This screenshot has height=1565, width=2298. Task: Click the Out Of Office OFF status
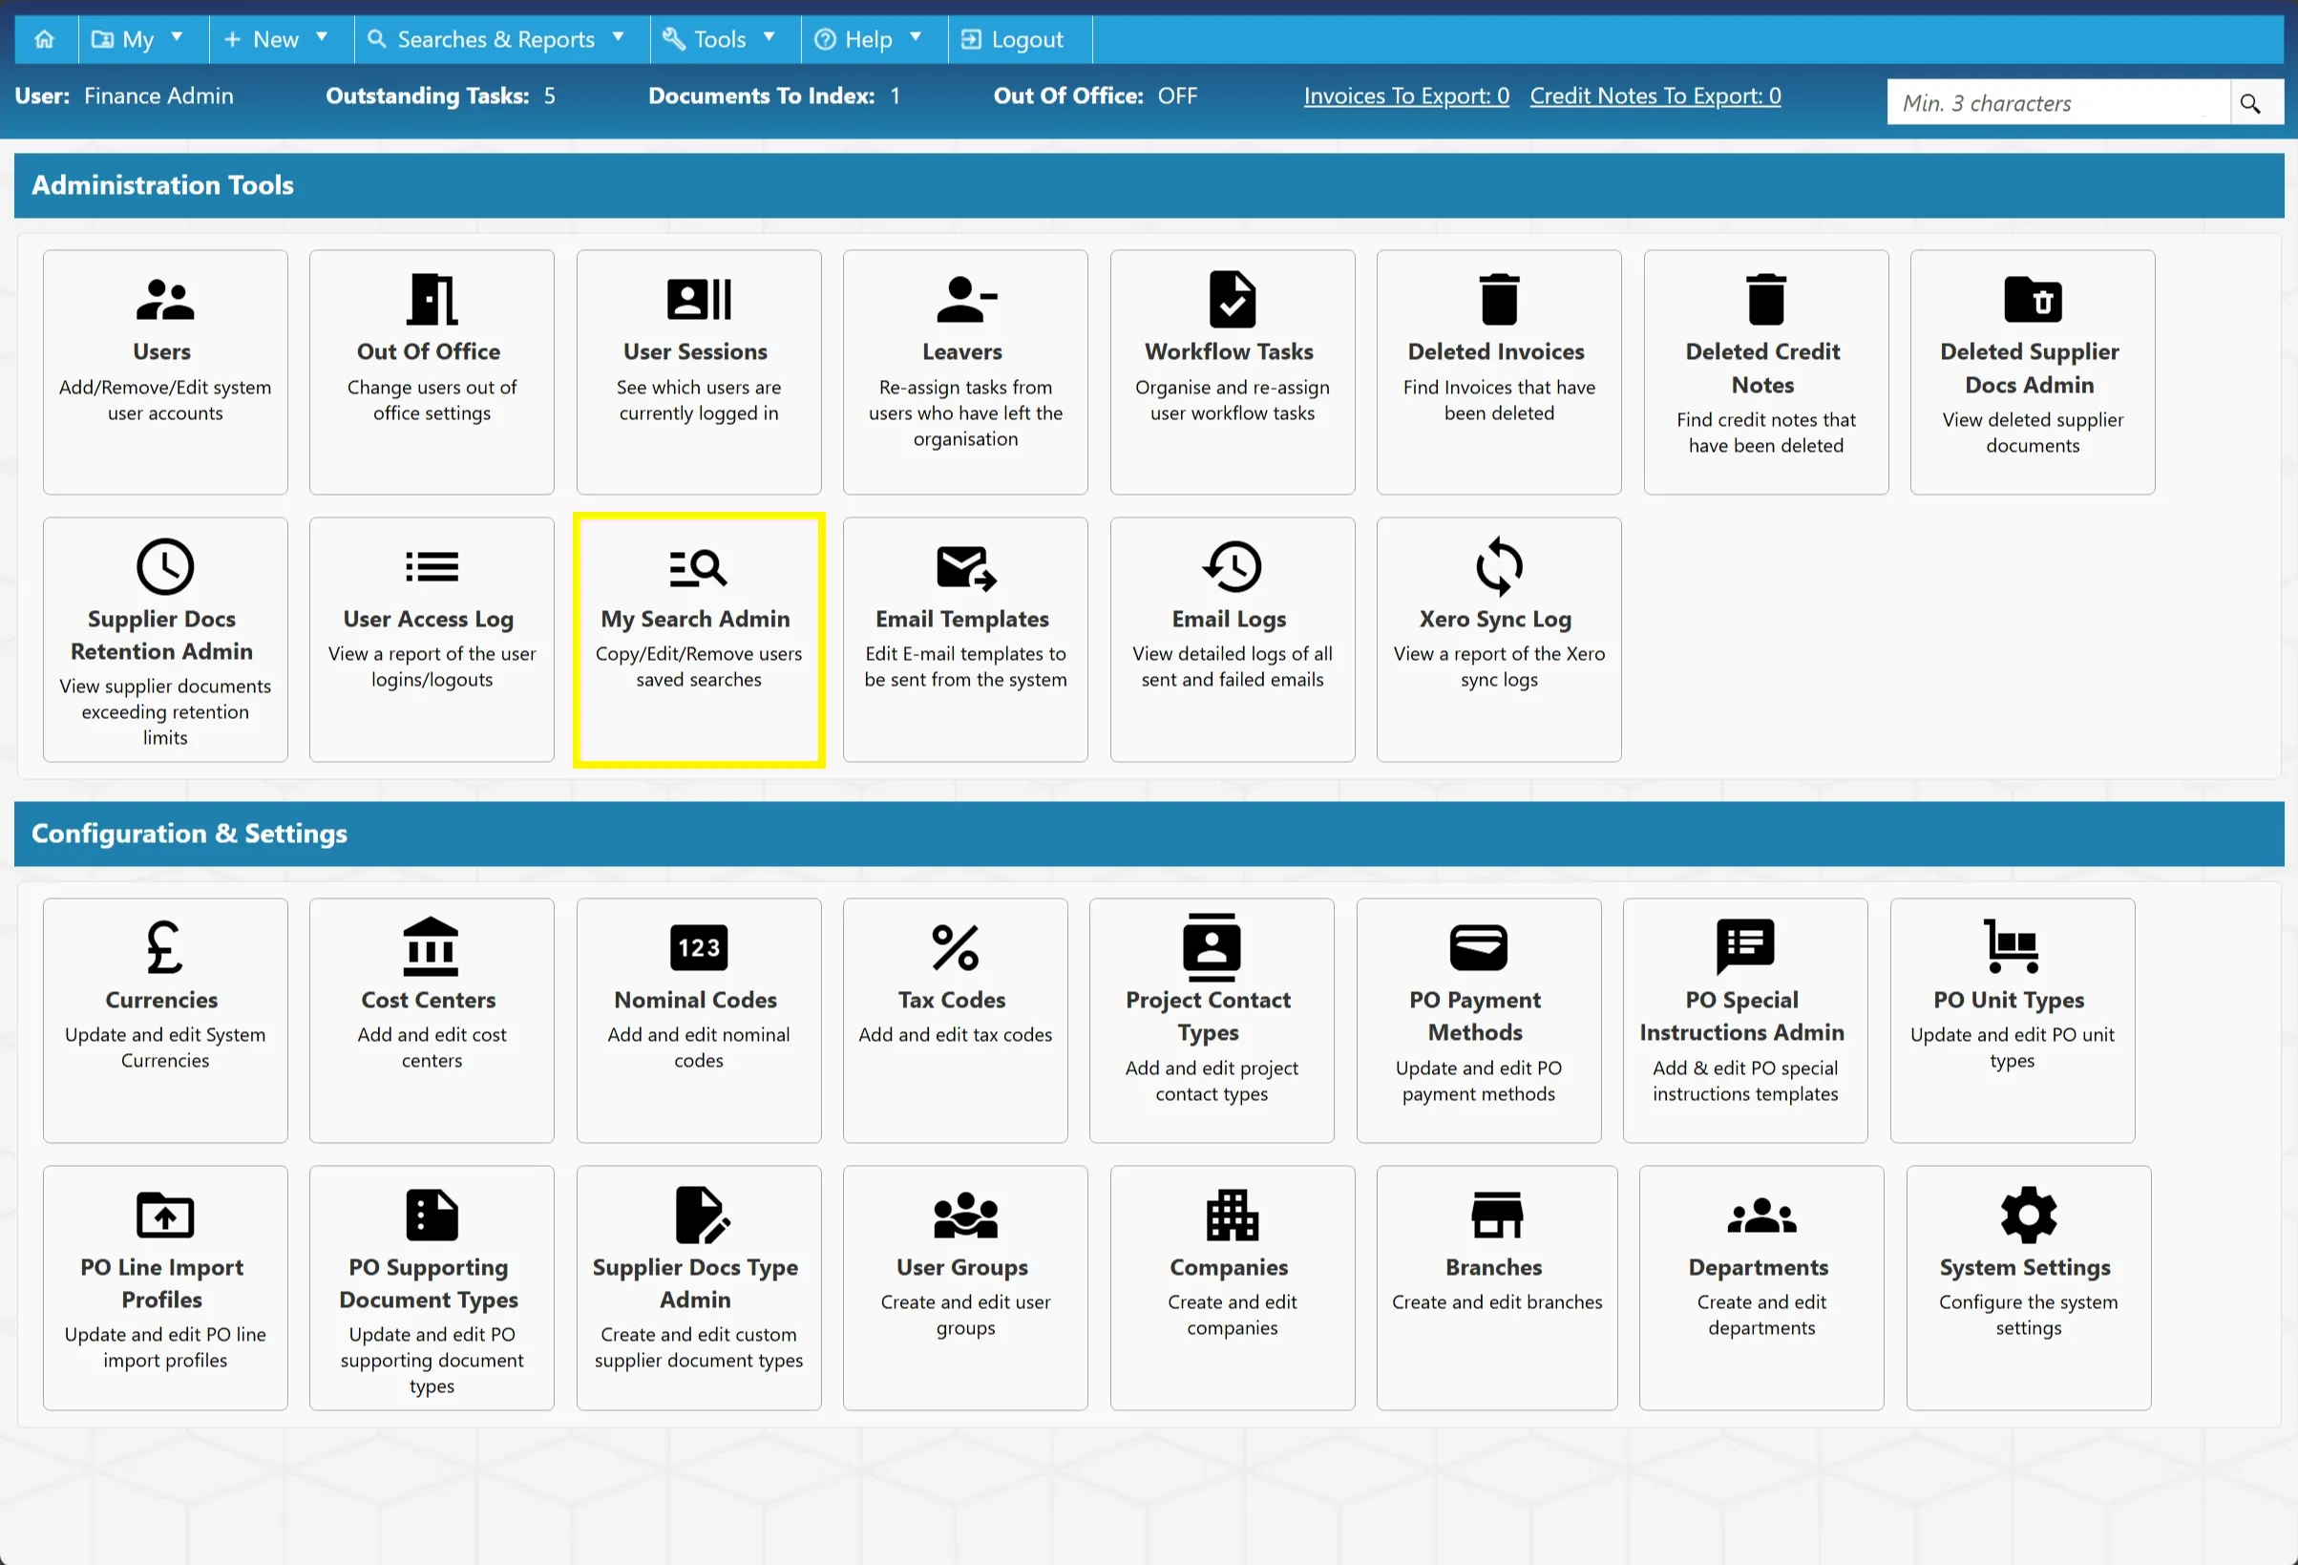tap(1096, 95)
